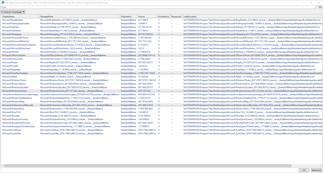Viewport: 323px width, 173px height.
Task: Select the Microsoft.XboxGameOverlay row
Action: point(161,119)
